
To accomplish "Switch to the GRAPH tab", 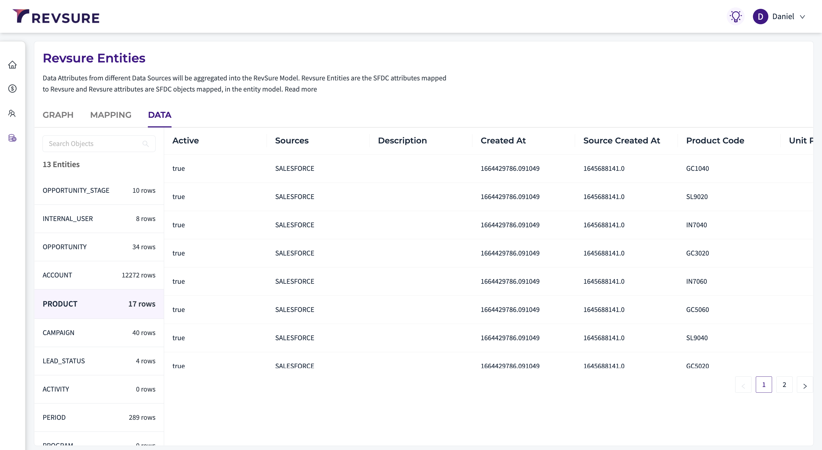I will coord(58,115).
